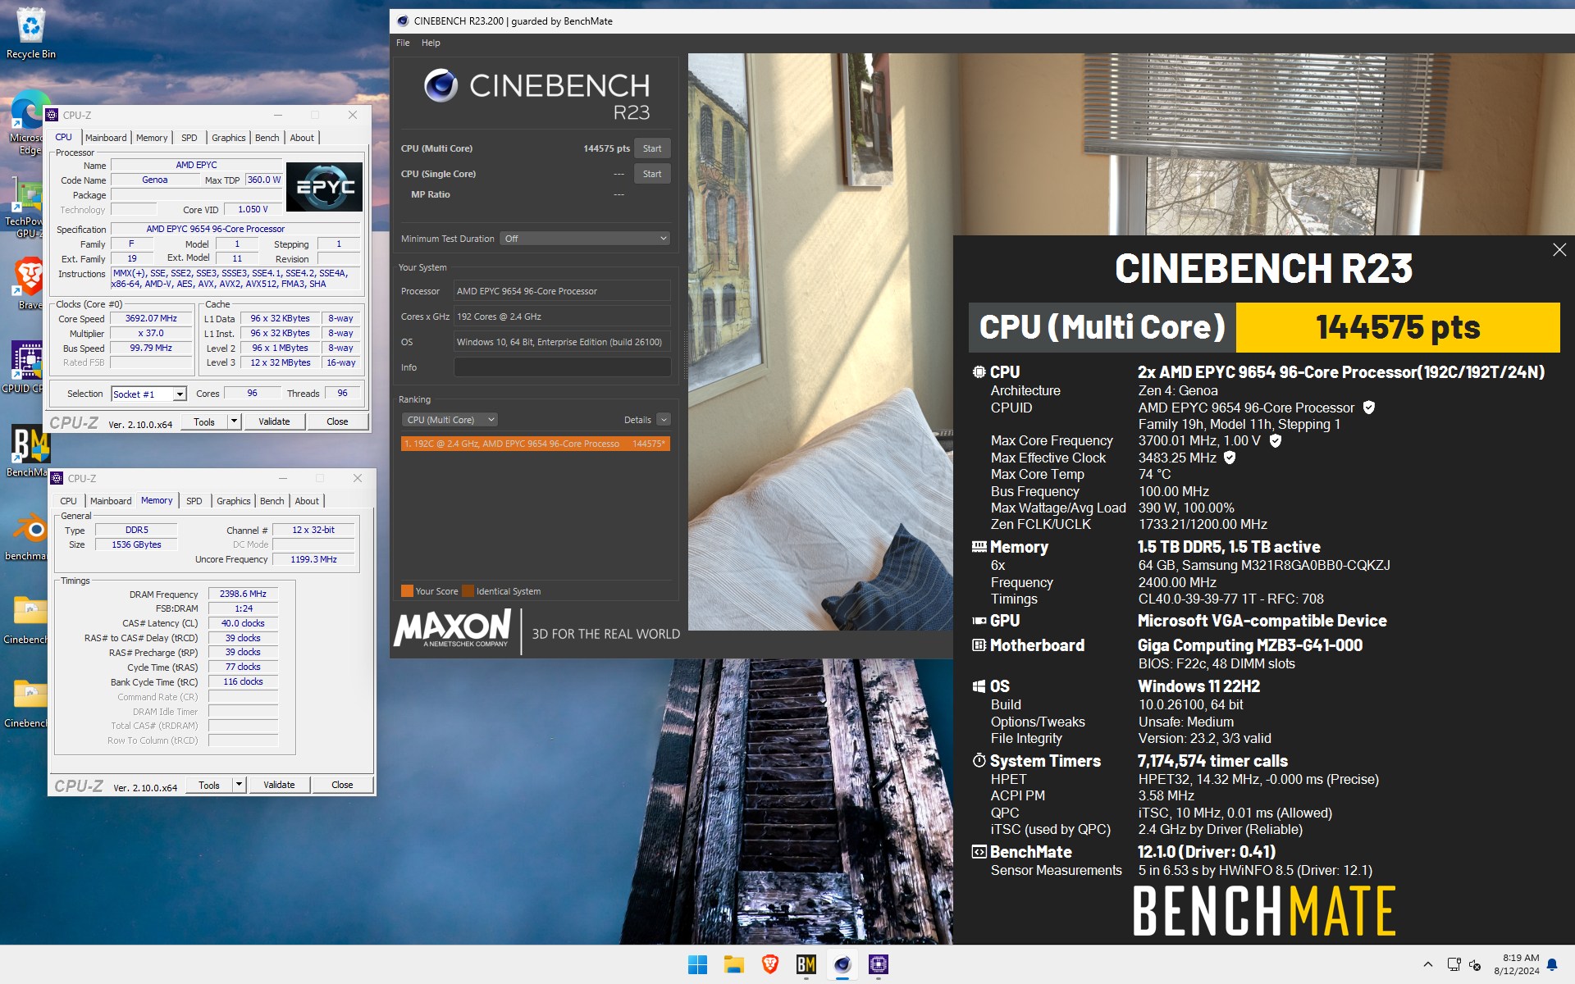Switch to Cinebench in the taskbar
1575x984 pixels.
click(x=842, y=965)
